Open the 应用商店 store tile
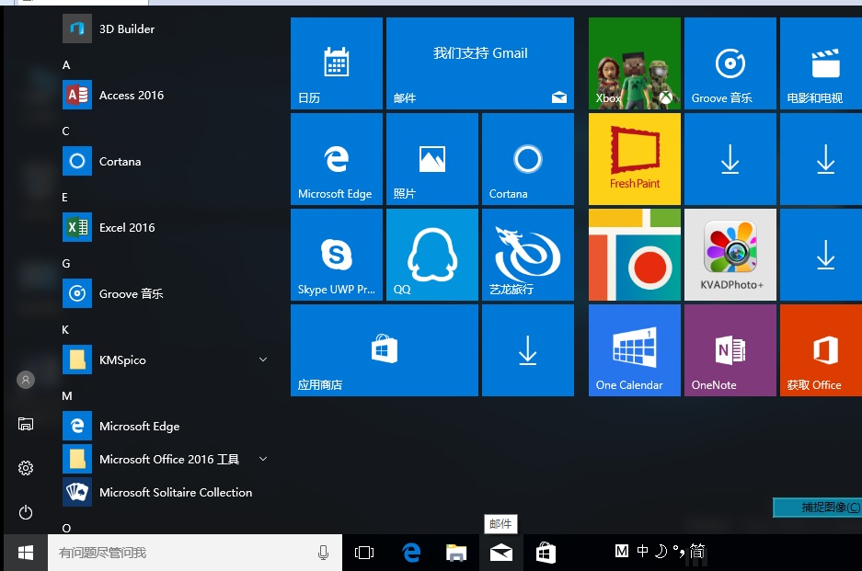Viewport: 862px width, 571px height. pos(384,349)
